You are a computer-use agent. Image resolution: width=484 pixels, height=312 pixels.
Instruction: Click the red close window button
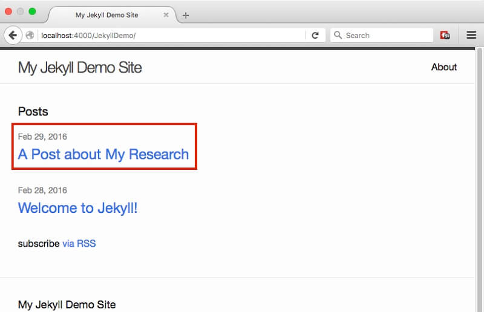8,11
